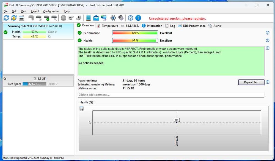275x161 pixels.
Task: Click the envelope send e-mail icon
Action: tap(96, 18)
